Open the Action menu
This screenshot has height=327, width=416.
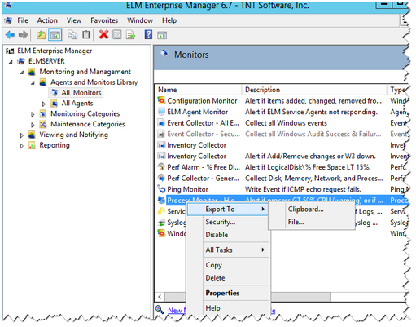[x=47, y=20]
